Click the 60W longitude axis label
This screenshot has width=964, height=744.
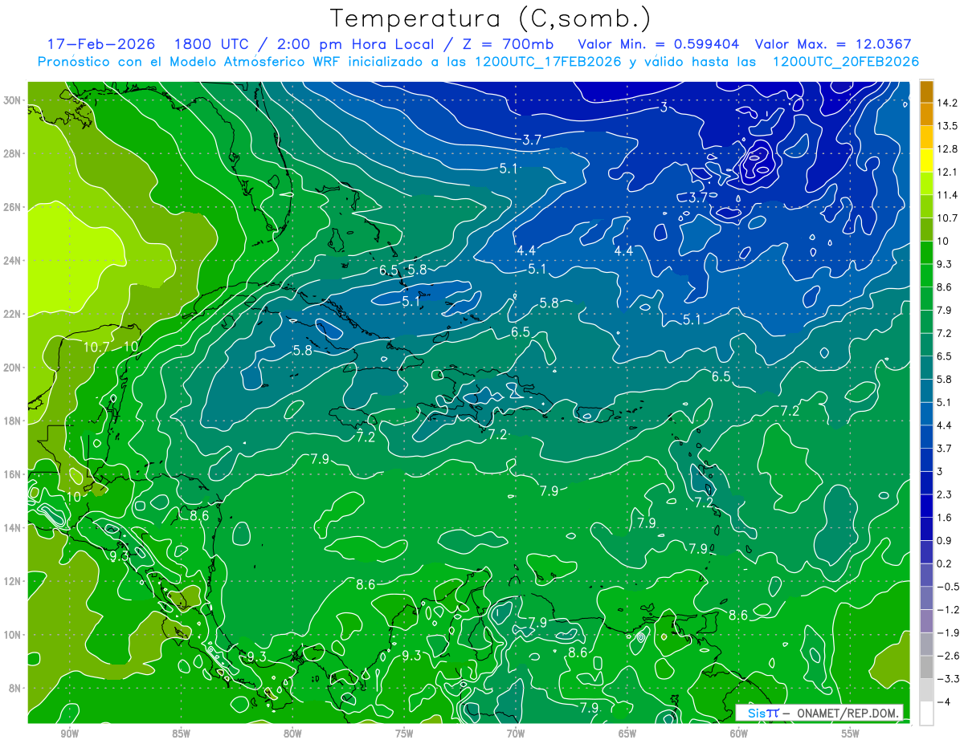click(x=739, y=733)
